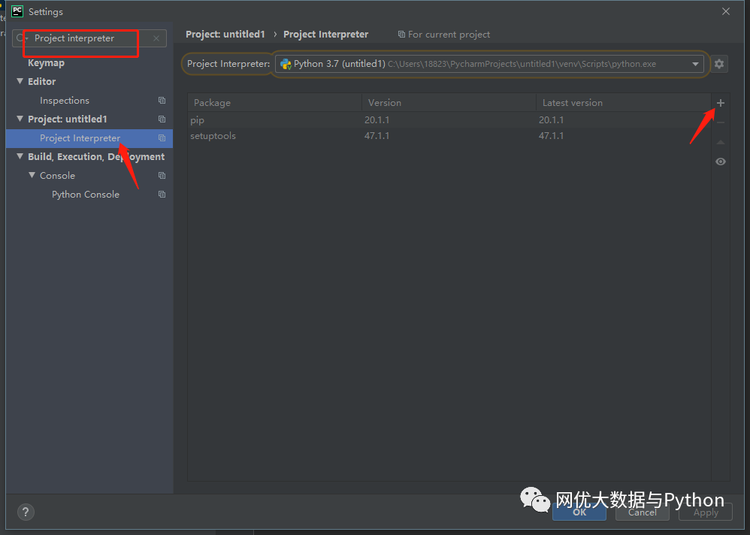Viewport: 750px width, 535px height.
Task: Select the setuptools package row
Action: 449,136
